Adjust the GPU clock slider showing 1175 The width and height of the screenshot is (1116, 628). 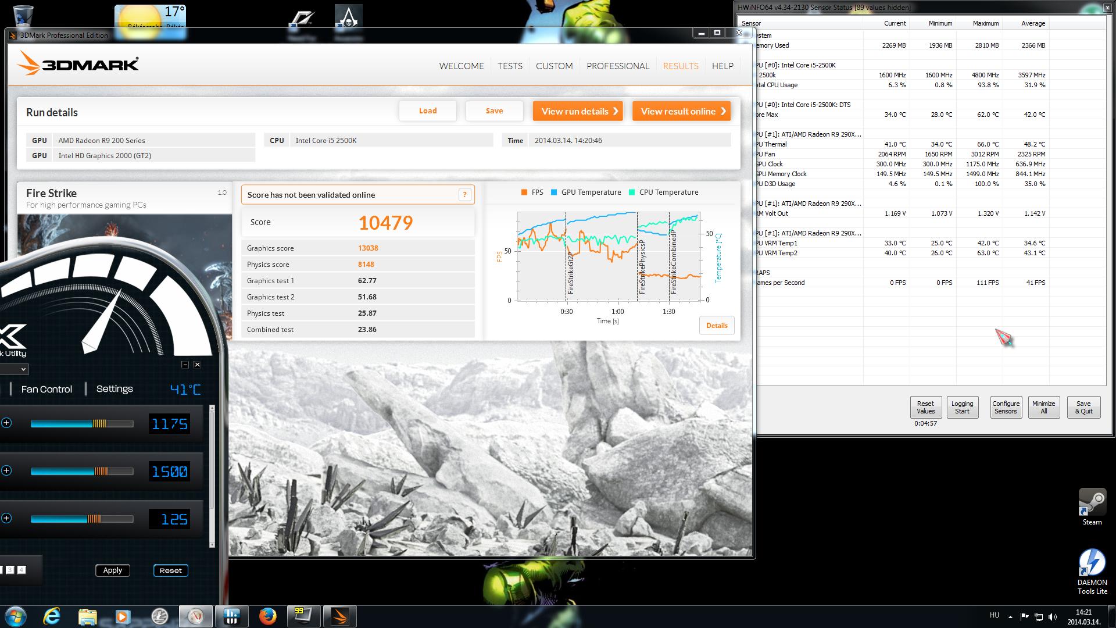82,424
